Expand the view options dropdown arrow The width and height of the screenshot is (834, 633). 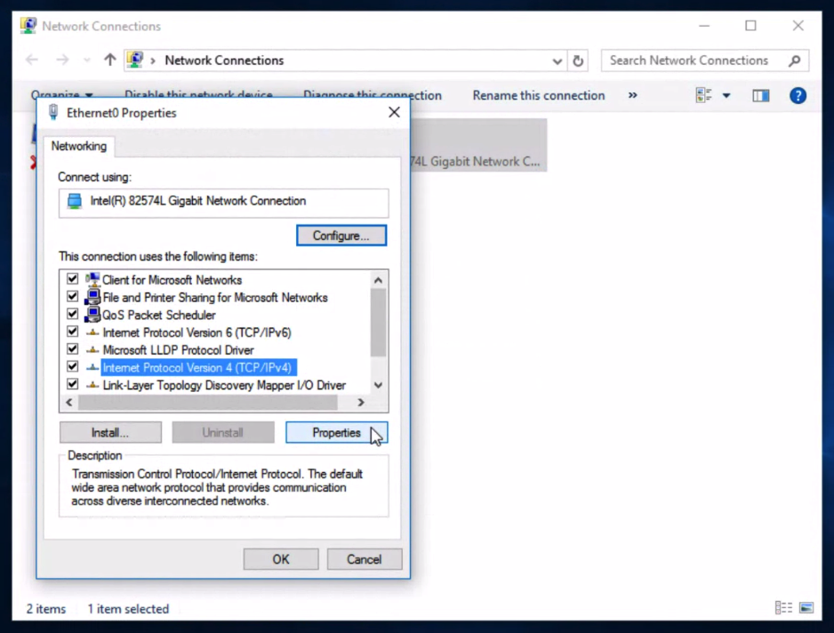[726, 96]
